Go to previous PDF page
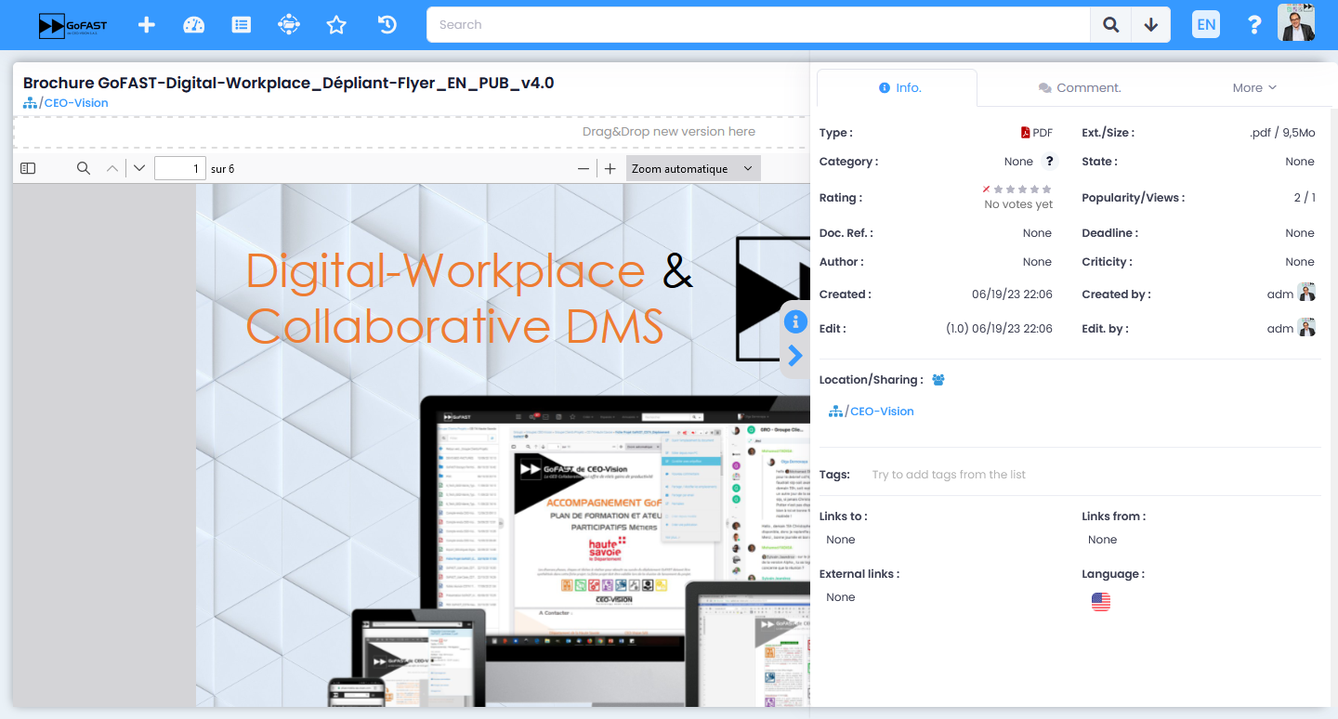Viewport: 1338px width, 719px height. click(x=111, y=168)
